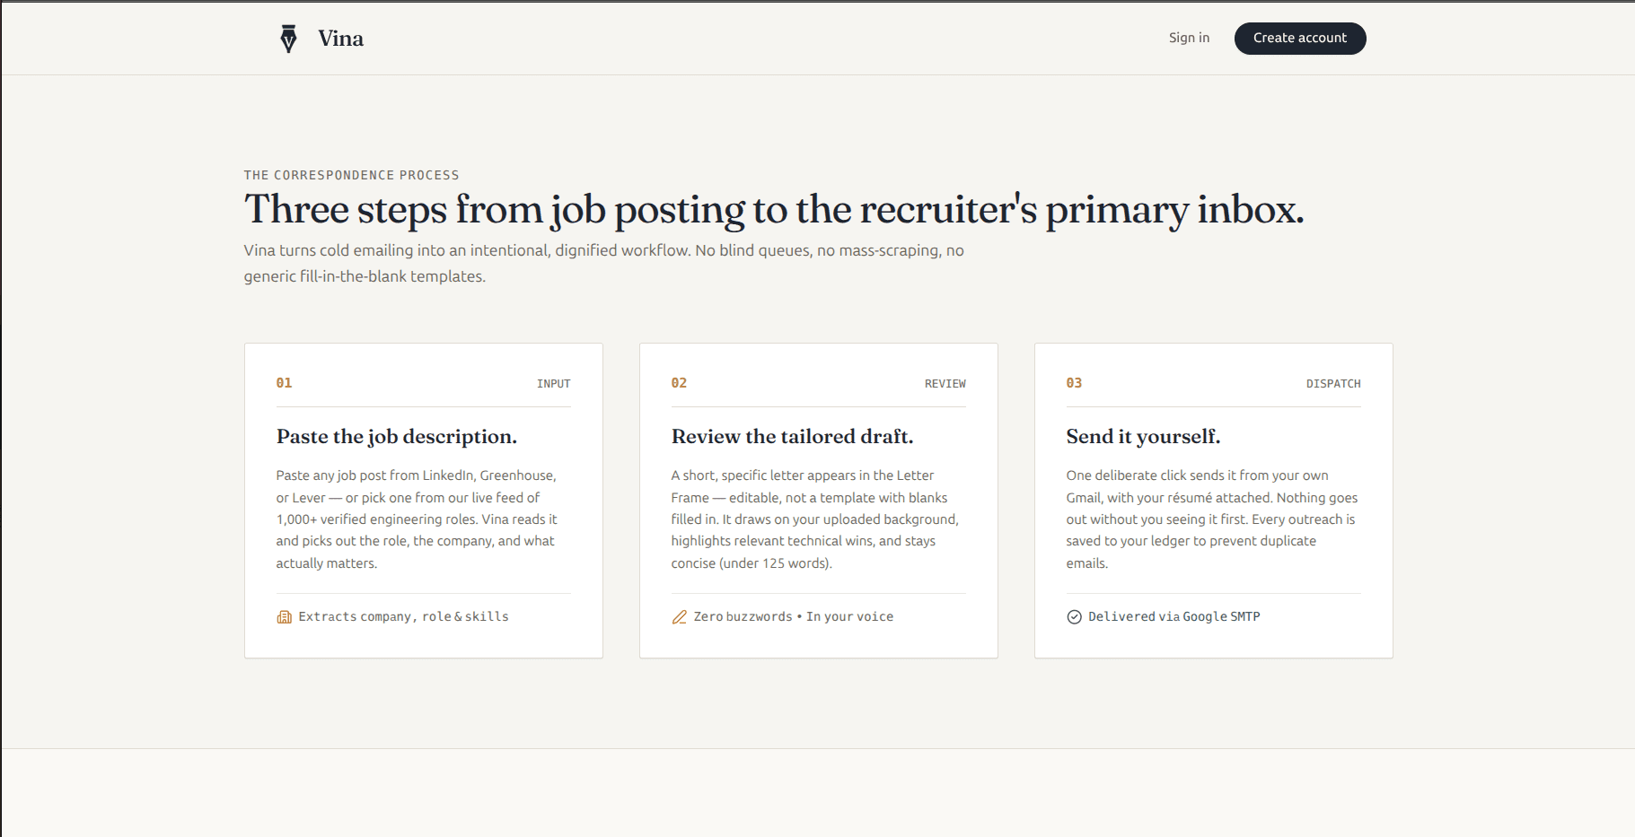Click the paragraph starting "Vina turns cold emailing"
Image resolution: width=1635 pixels, height=837 pixels.
coord(604,264)
